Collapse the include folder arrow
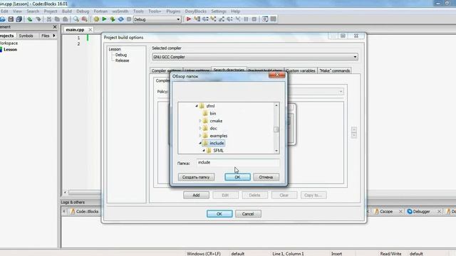 click(200, 143)
